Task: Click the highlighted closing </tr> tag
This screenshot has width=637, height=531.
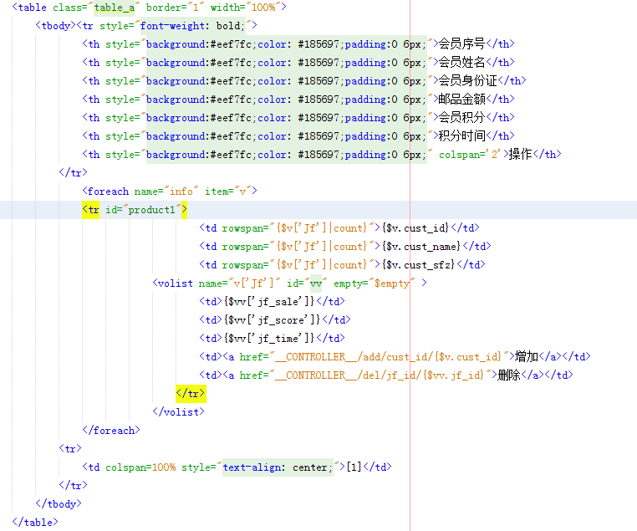Action: (x=190, y=393)
